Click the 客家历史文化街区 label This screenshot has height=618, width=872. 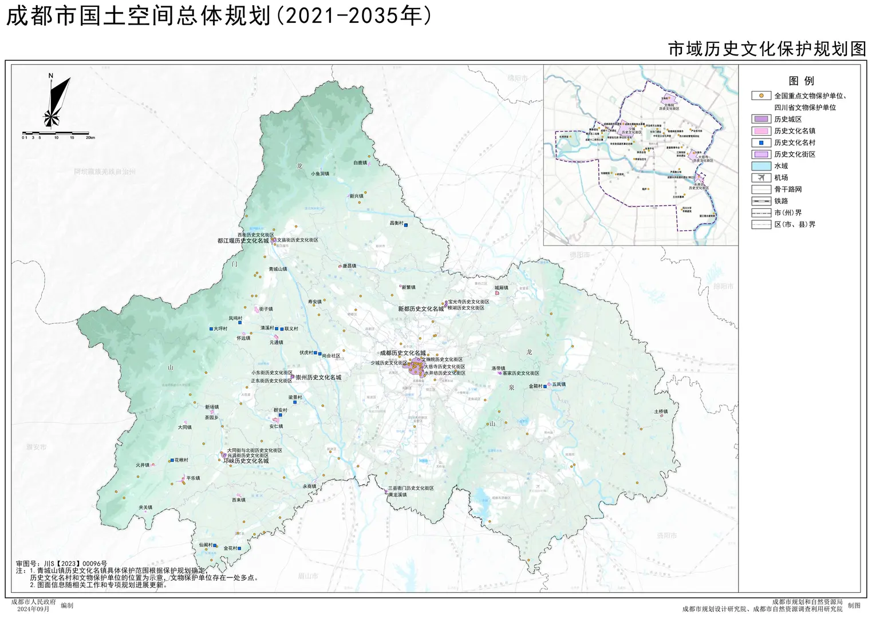[521, 373]
